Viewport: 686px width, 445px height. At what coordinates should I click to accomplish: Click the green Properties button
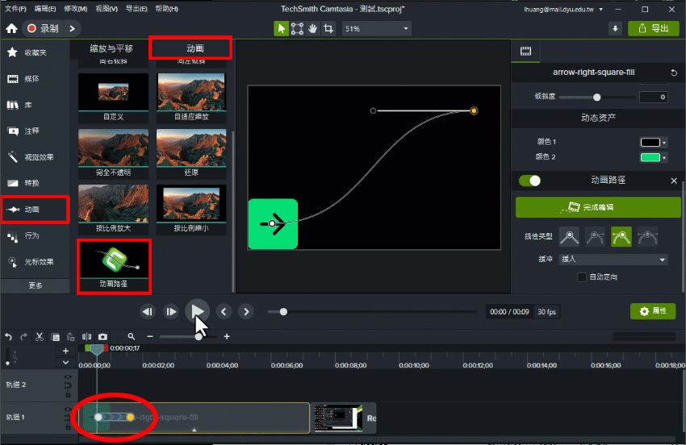pyautogui.click(x=653, y=311)
